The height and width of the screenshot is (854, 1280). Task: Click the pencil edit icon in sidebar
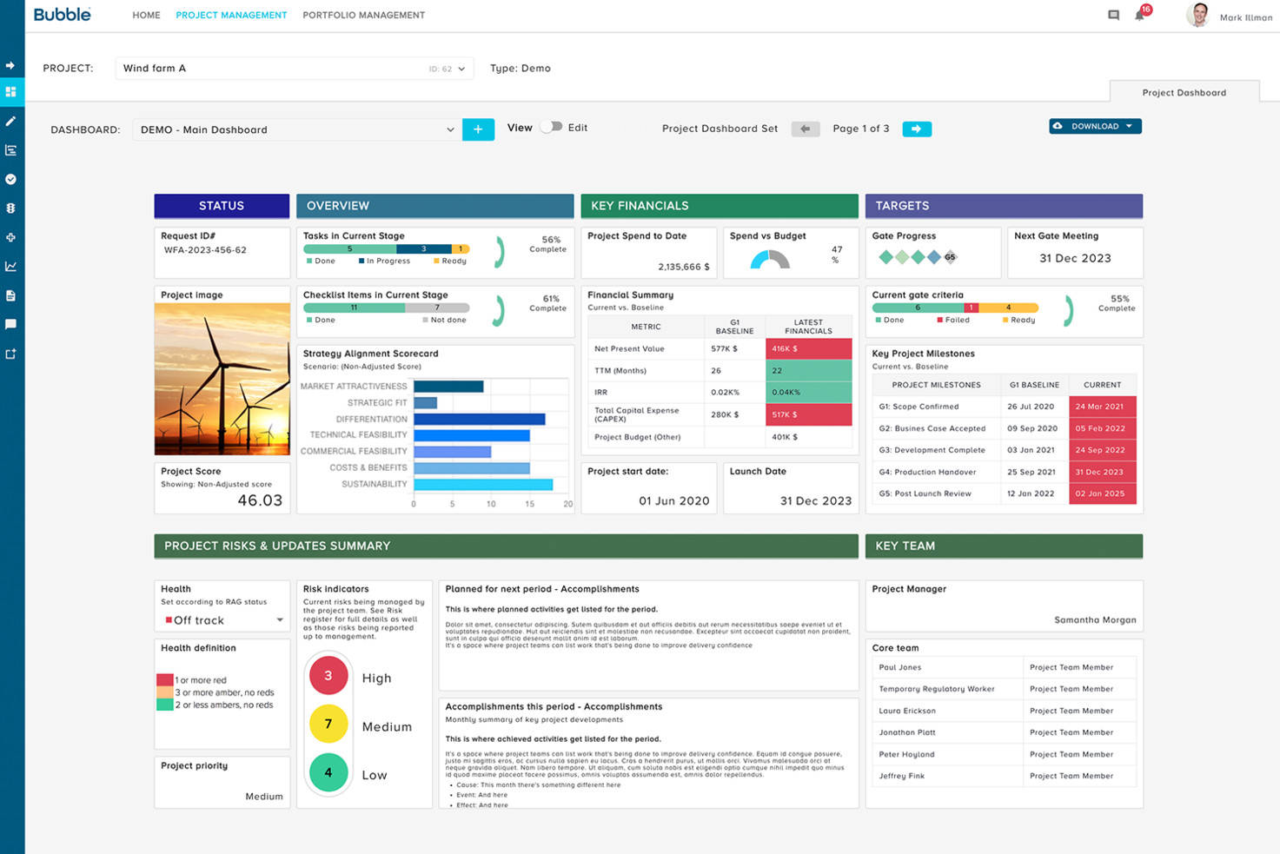coord(10,121)
